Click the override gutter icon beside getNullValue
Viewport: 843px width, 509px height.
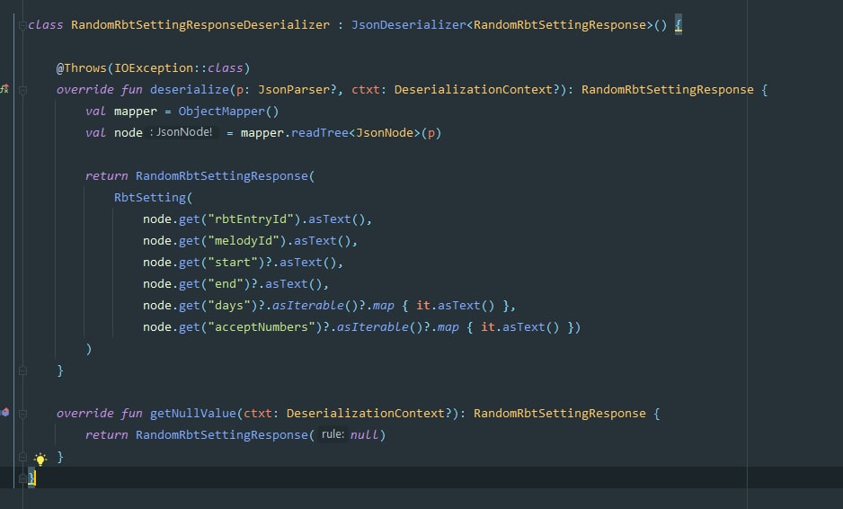4,412
